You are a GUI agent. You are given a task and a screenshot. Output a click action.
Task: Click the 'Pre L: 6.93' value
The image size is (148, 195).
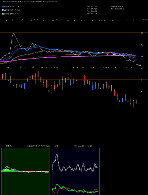point(92,11)
